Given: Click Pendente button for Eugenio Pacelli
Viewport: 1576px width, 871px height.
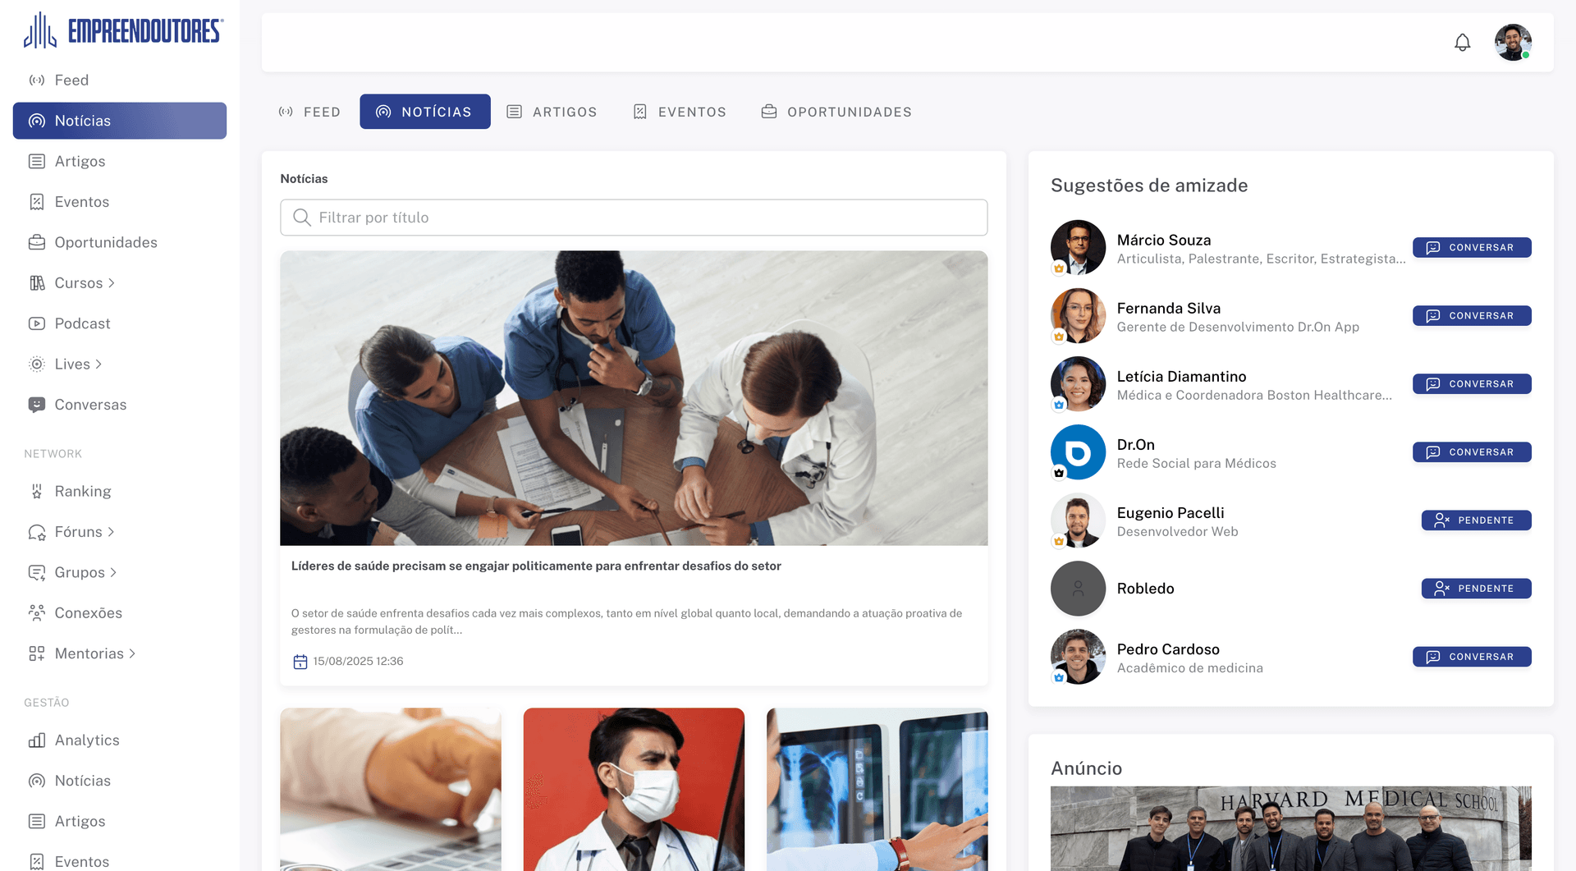Looking at the screenshot, I should tap(1475, 520).
